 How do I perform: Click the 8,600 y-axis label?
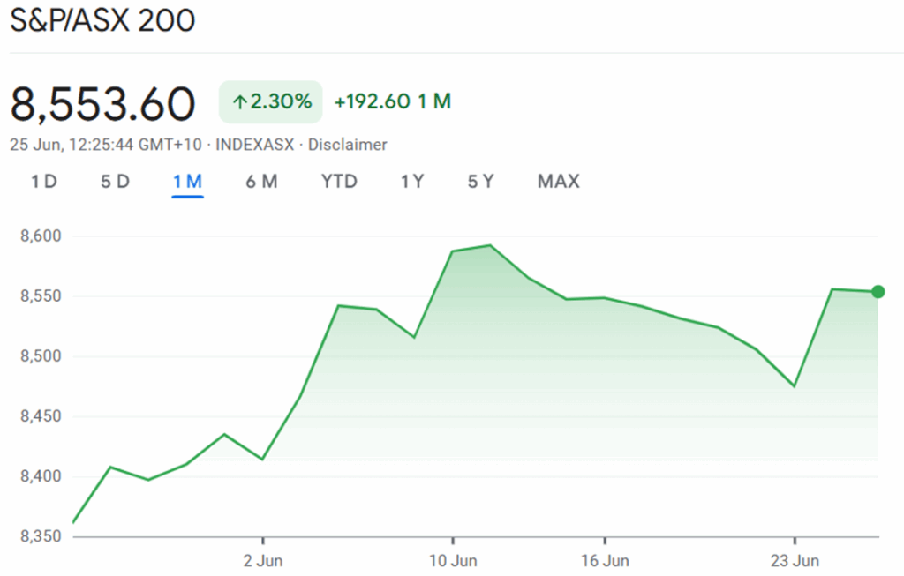[41, 236]
